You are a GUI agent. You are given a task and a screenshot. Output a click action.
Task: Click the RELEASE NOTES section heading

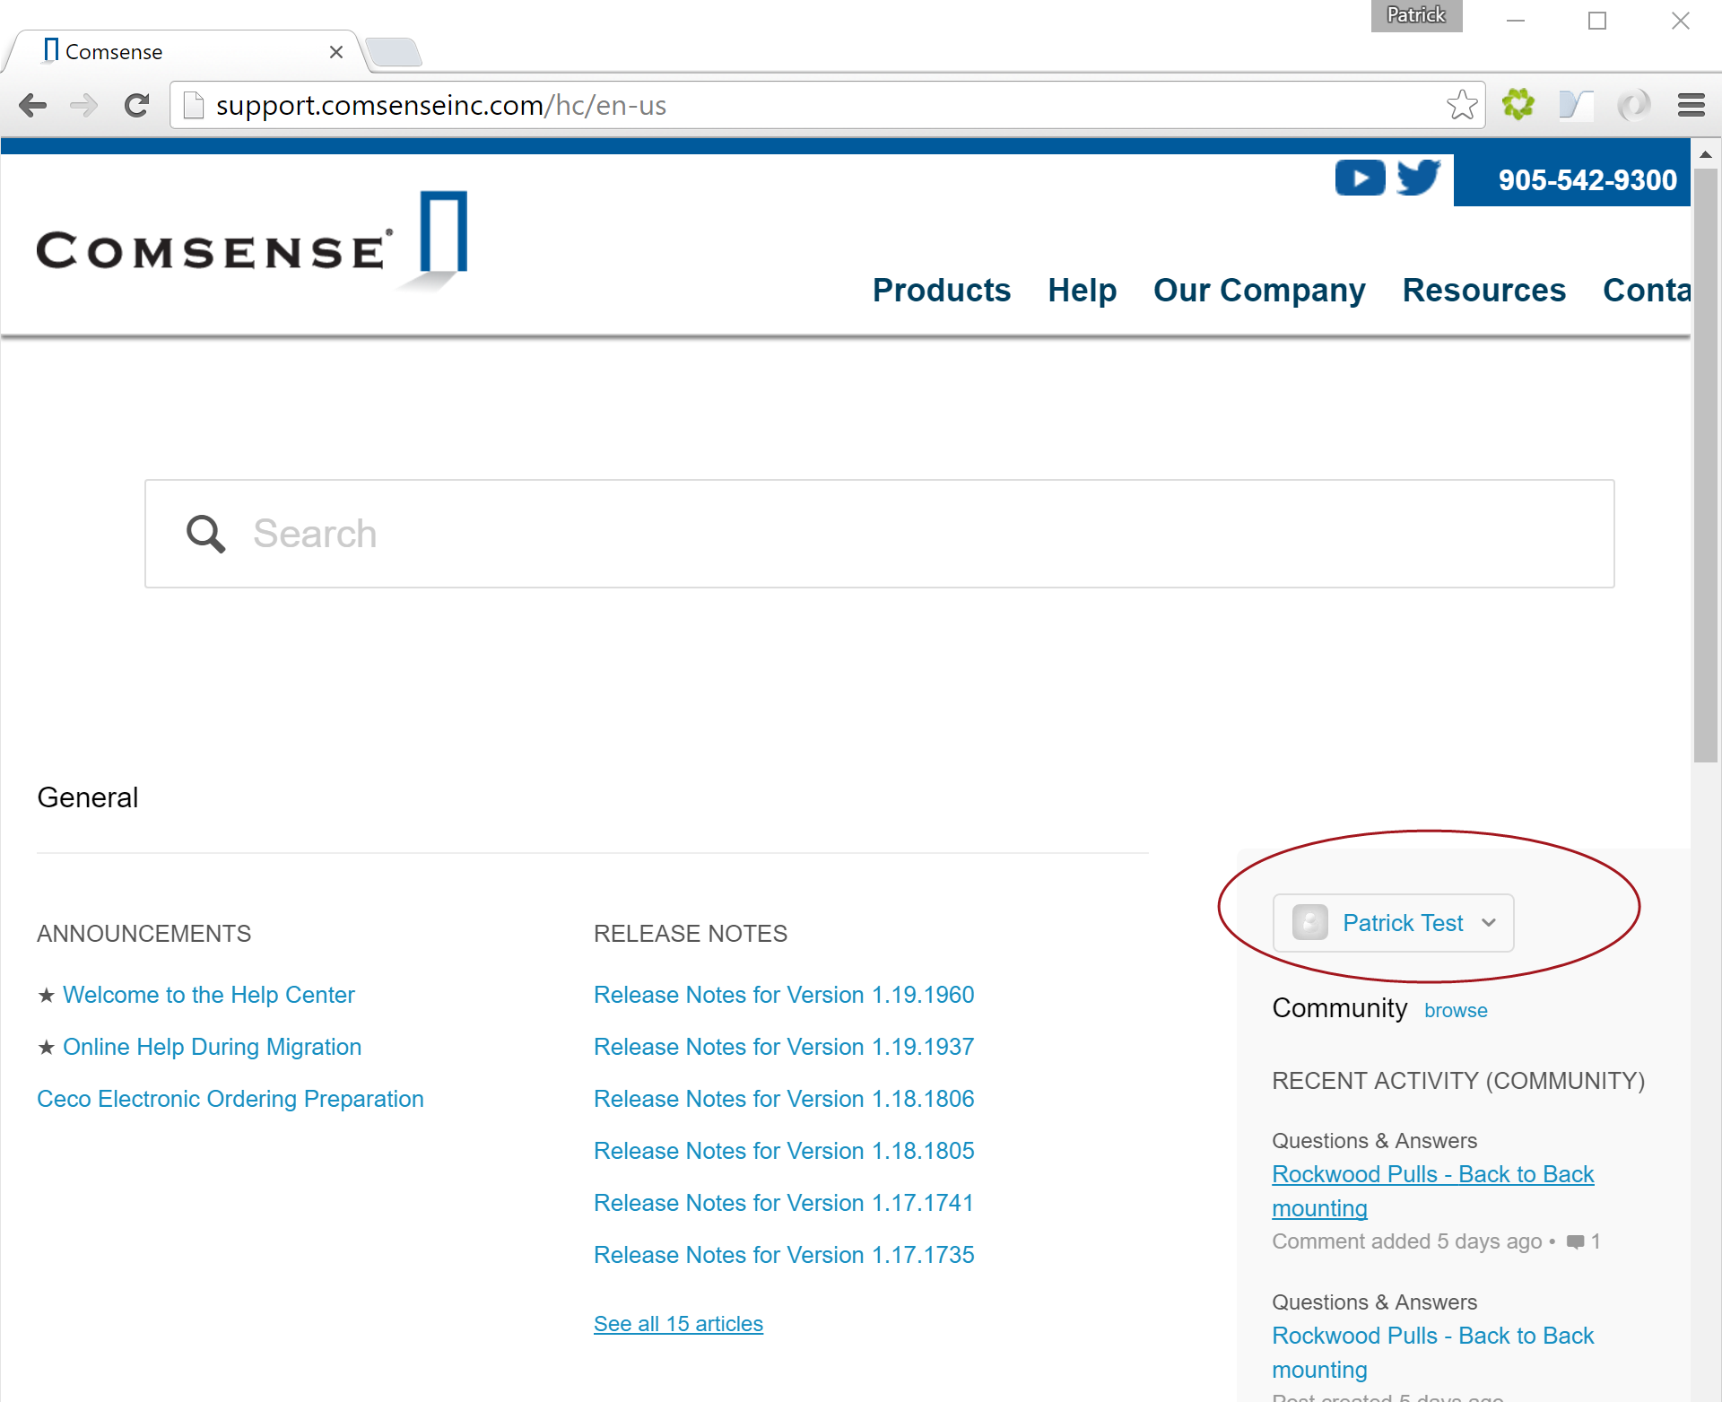click(x=691, y=934)
